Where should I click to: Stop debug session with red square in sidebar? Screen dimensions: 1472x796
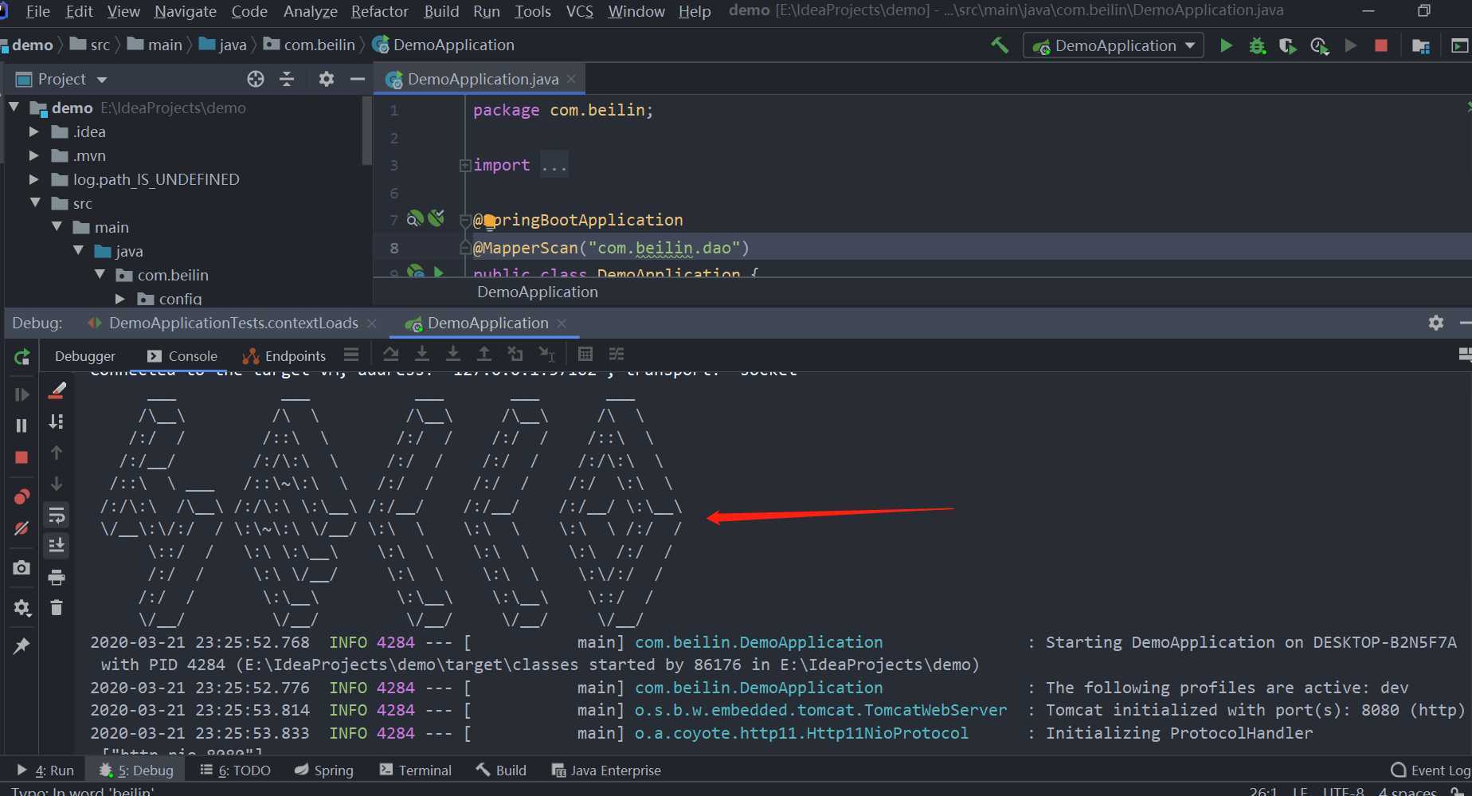(x=22, y=457)
